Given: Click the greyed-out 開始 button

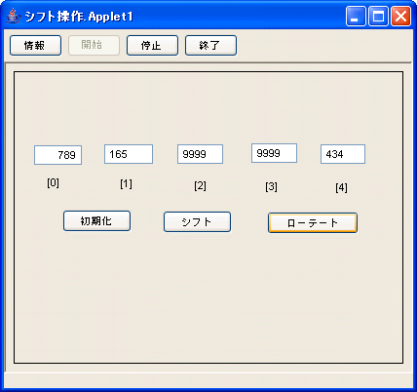Looking at the screenshot, I should pyautogui.click(x=94, y=46).
